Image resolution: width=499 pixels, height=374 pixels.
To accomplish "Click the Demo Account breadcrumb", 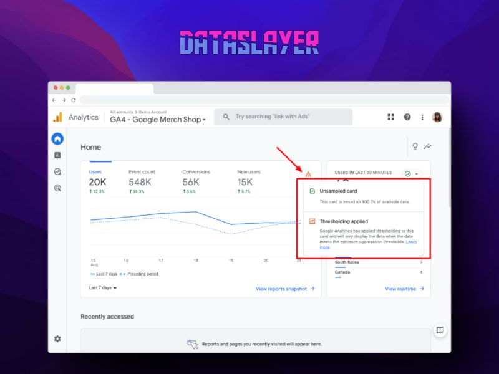I will pos(152,112).
